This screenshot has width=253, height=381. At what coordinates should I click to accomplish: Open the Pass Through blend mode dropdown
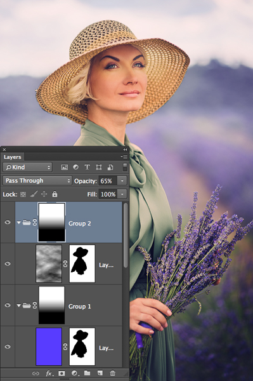click(37, 181)
